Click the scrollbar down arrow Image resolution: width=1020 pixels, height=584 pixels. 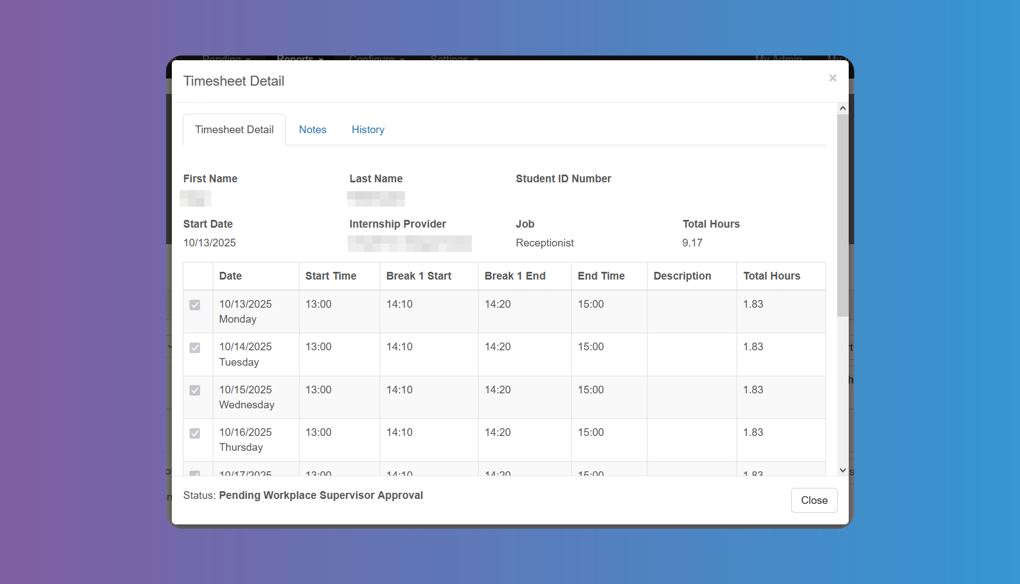tap(843, 470)
